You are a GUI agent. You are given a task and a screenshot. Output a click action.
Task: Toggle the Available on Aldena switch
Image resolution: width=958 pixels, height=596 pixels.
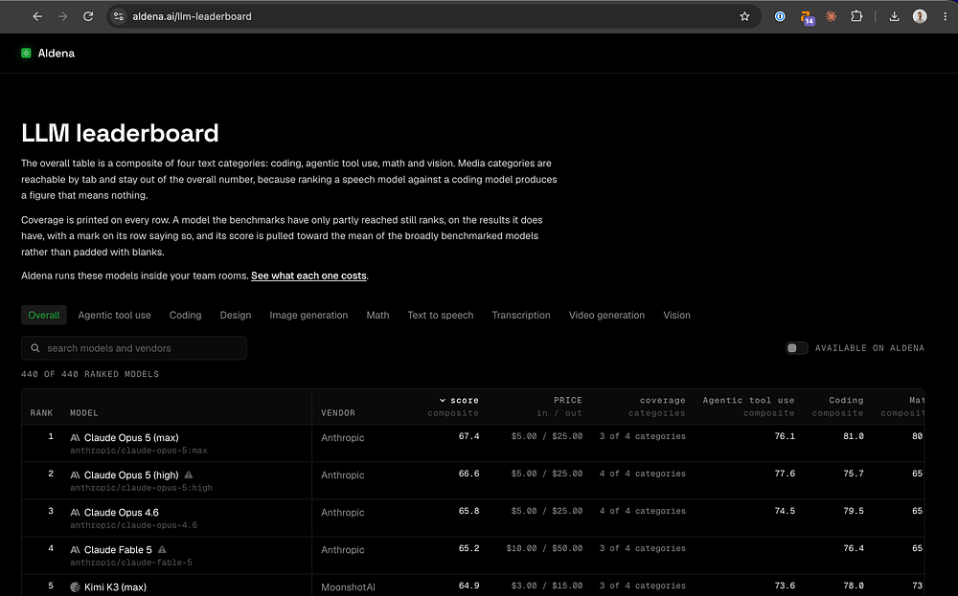tap(796, 347)
